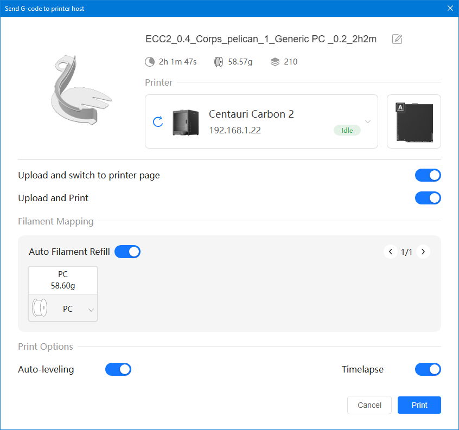Open the PC filament slot dropdown

tap(91, 310)
